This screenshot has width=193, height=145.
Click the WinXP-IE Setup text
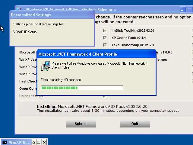pyautogui.click(x=25, y=32)
